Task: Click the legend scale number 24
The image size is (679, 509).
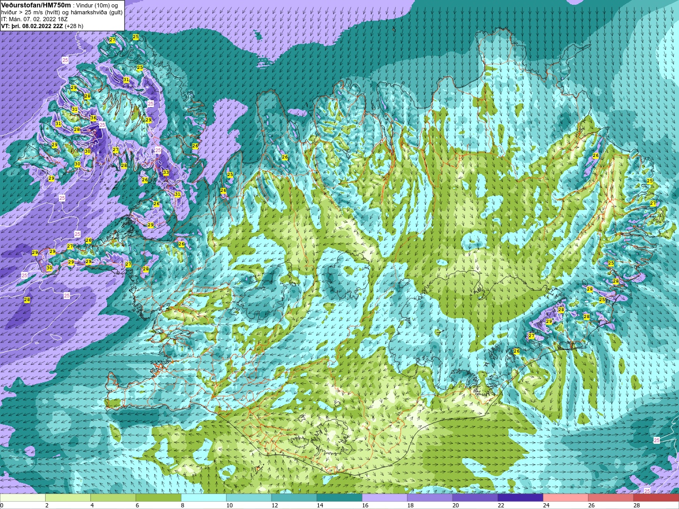Action: pyautogui.click(x=546, y=505)
